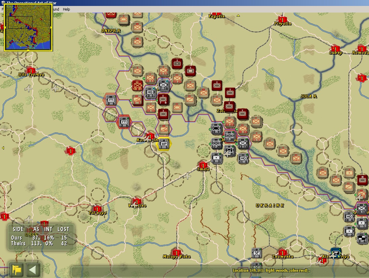
Task: Click minimap right scroll arrow
Action: (51, 27)
